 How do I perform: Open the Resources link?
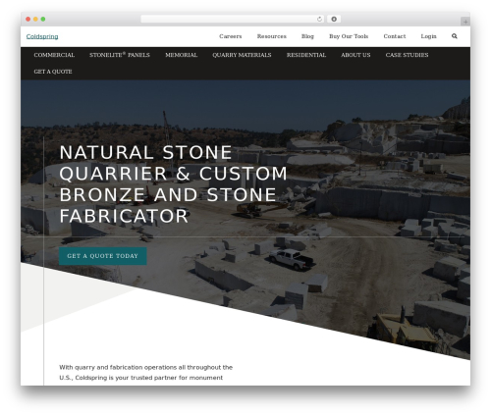pos(272,36)
